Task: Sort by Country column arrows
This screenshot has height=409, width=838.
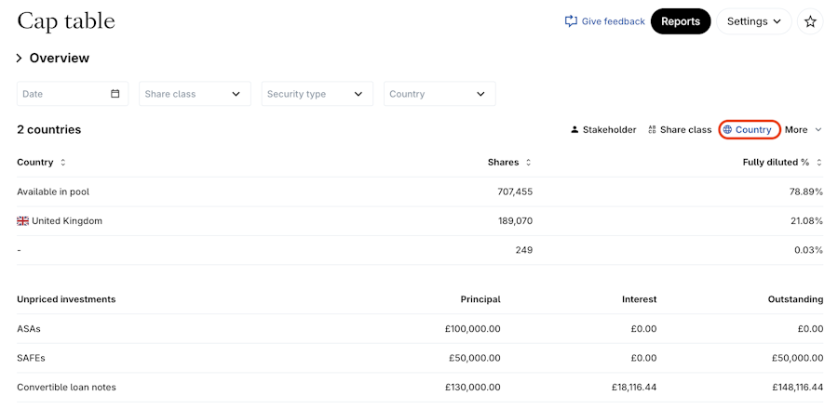Action: (63, 163)
